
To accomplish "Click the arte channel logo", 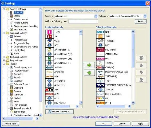I will pos(50,76).
